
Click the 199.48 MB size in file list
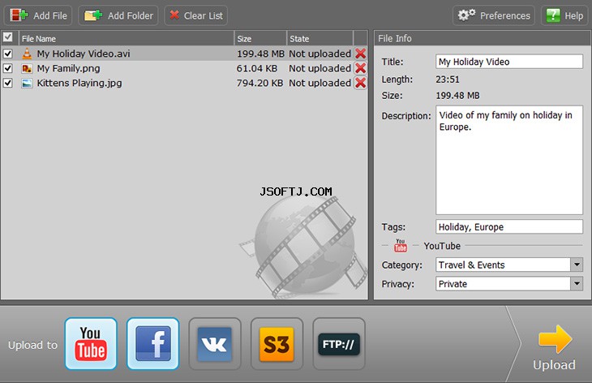coord(260,54)
